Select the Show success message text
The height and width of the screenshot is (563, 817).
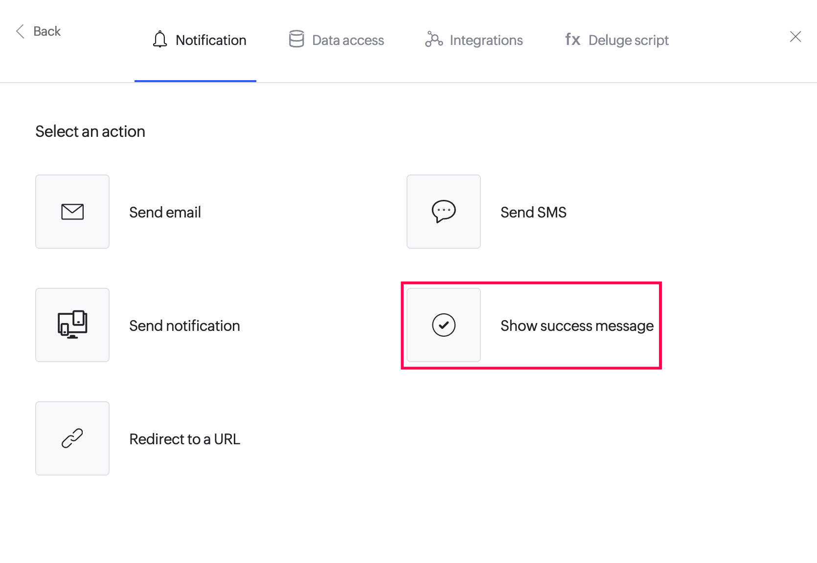pos(577,326)
